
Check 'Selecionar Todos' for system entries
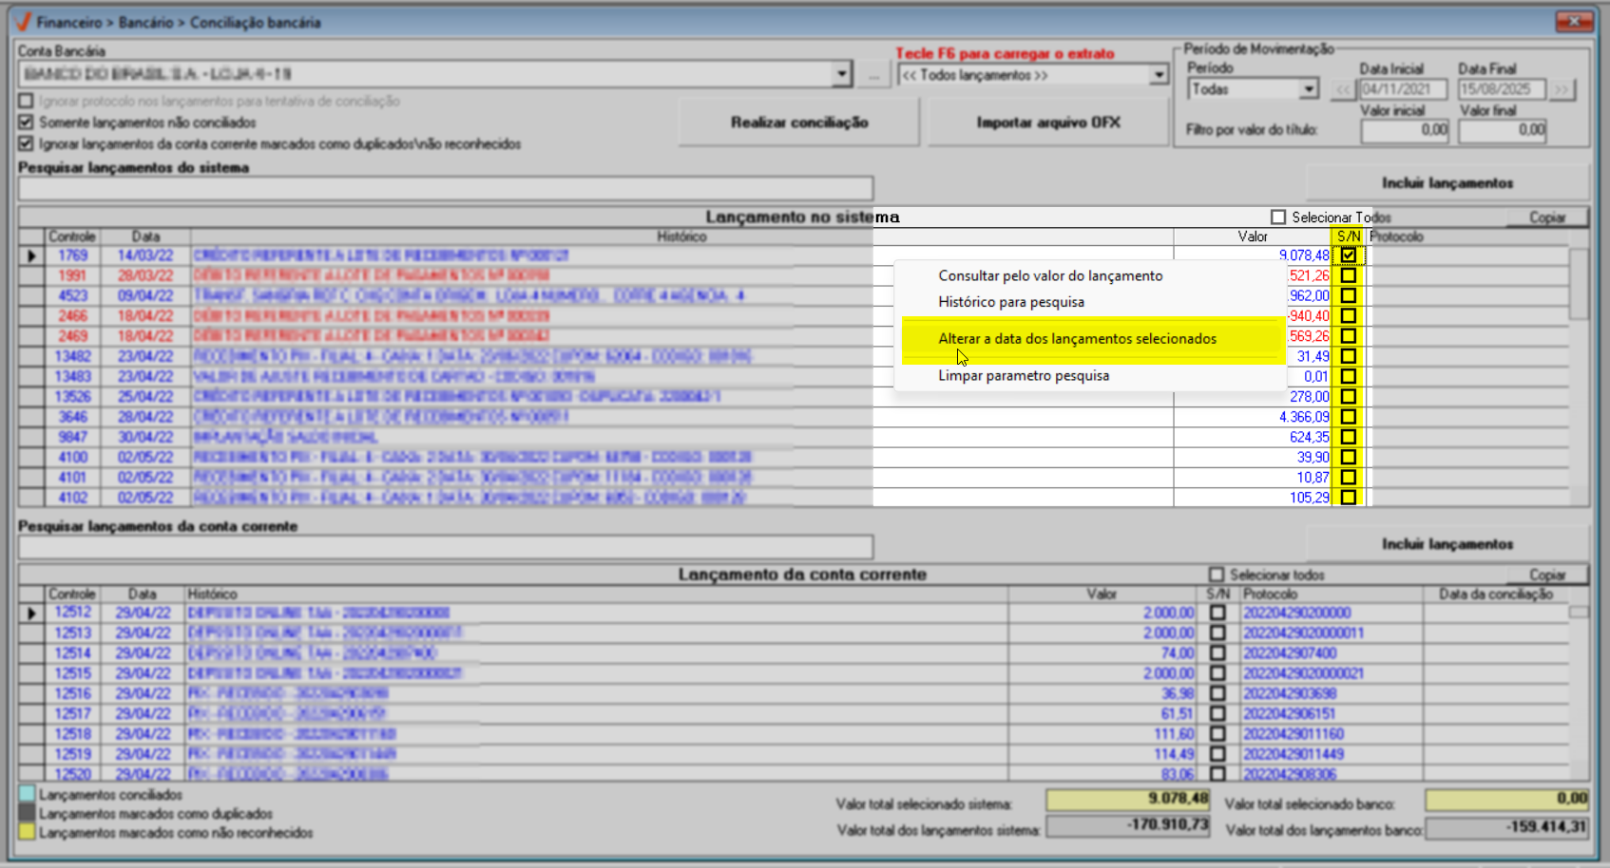pos(1278,217)
